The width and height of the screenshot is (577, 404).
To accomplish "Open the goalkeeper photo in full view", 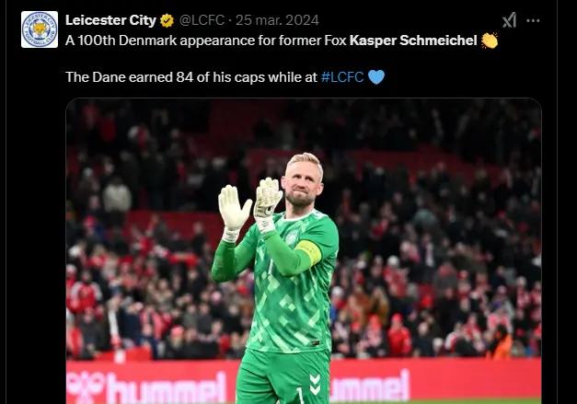I will (304, 251).
